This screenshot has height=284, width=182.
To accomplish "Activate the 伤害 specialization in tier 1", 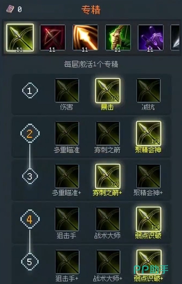I will coord(67,90).
